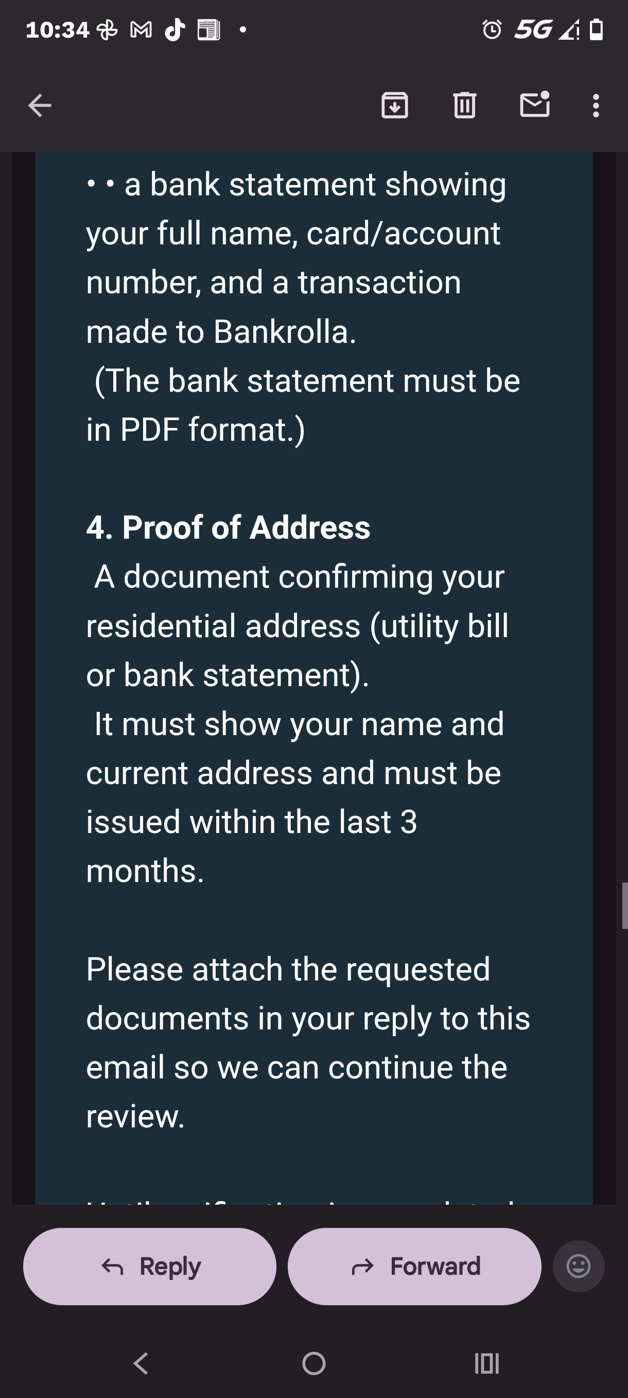The height and width of the screenshot is (1398, 628).
Task: Tap the Android home circle button
Action: pyautogui.click(x=313, y=1363)
